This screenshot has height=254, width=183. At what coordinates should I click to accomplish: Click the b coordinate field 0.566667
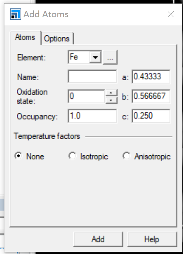tap(151, 96)
